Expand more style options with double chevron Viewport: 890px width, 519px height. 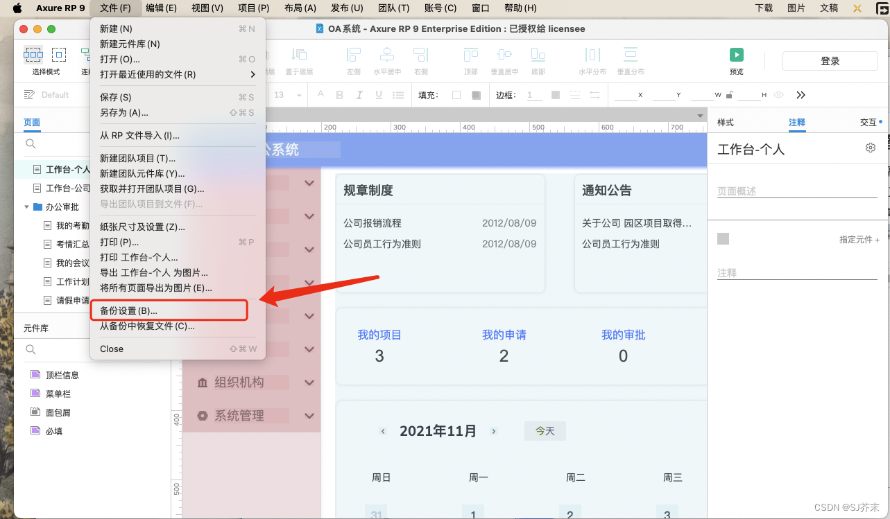coord(801,95)
